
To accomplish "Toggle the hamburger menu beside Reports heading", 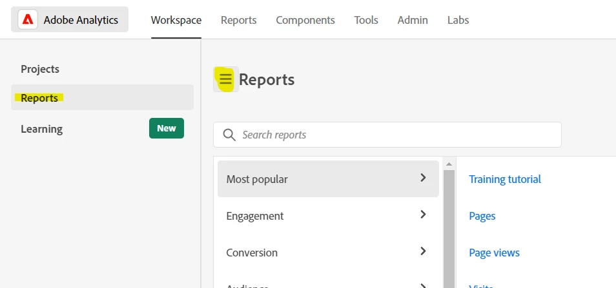I will (x=225, y=79).
